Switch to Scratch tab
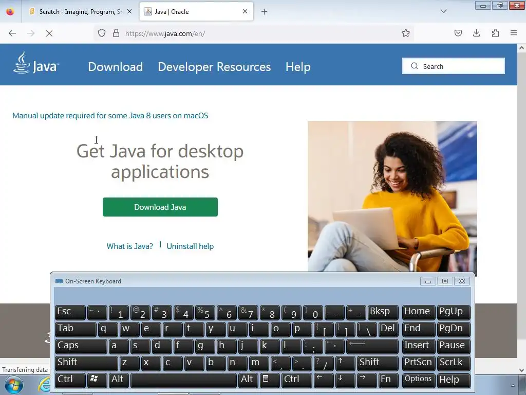 coord(81,12)
